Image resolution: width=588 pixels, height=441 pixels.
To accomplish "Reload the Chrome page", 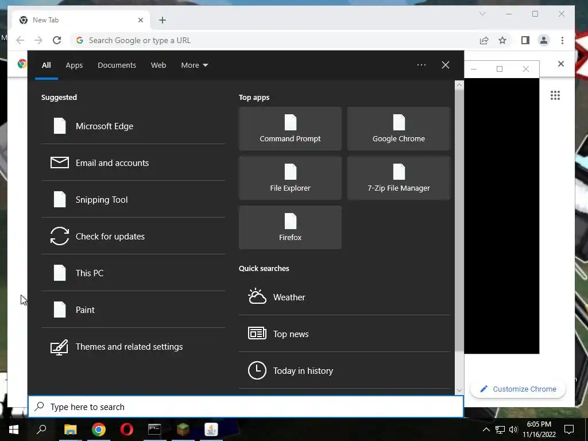I will tap(57, 40).
